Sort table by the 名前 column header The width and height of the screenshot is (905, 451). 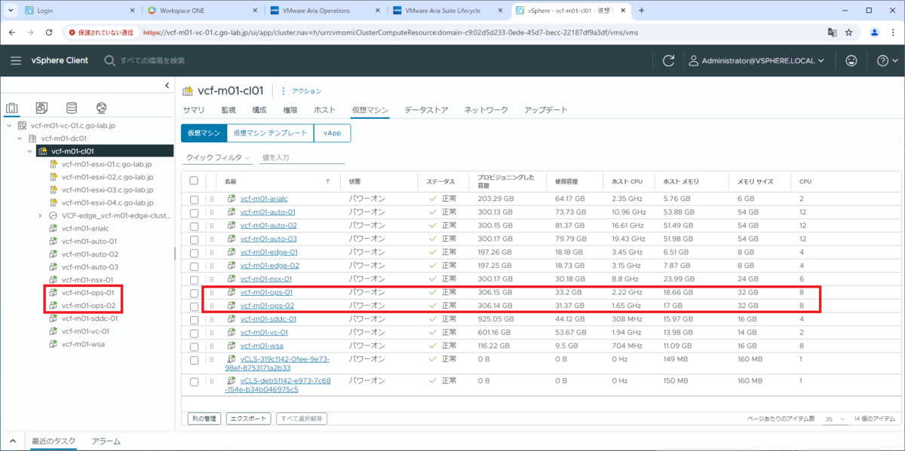click(x=231, y=181)
